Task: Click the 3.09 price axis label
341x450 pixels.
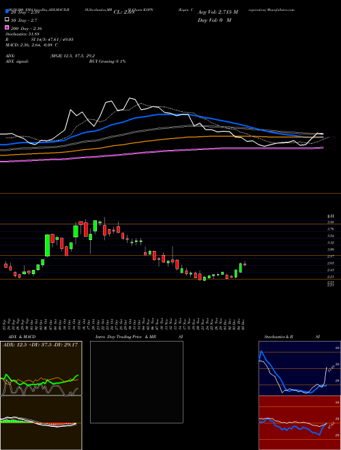Action: (330, 250)
